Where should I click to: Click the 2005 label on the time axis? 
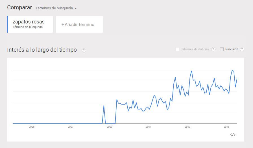tap(32, 127)
